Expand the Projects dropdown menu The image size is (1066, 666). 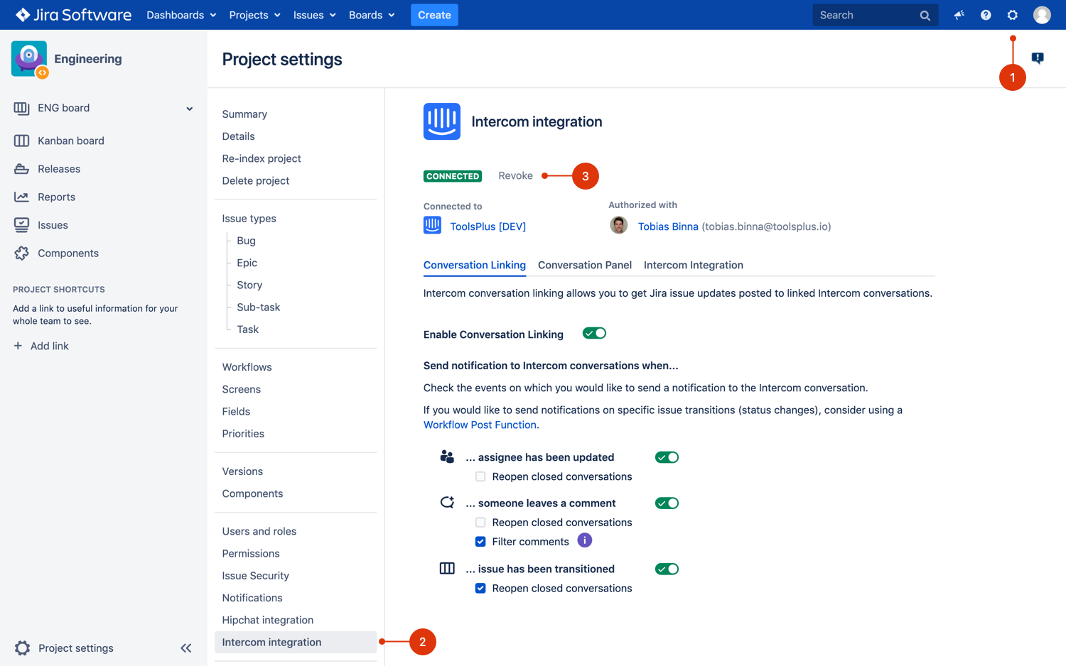[254, 15]
